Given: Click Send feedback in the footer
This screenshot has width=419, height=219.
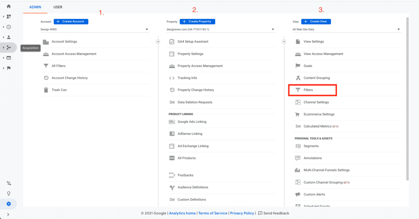Looking at the screenshot, I should click(273, 213).
